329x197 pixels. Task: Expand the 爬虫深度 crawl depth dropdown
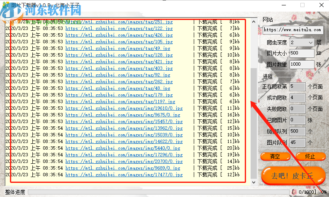310,43
